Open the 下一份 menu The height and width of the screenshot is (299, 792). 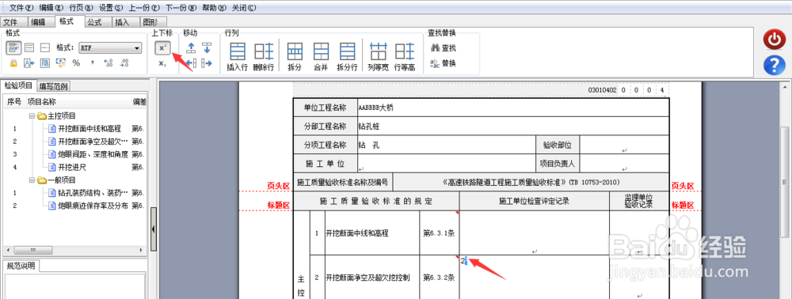(181, 8)
